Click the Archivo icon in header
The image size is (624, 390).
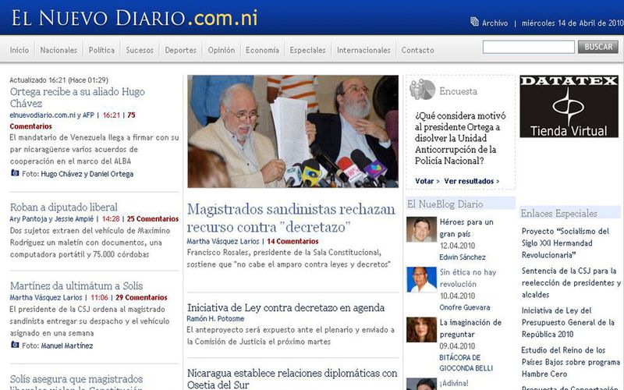point(474,22)
